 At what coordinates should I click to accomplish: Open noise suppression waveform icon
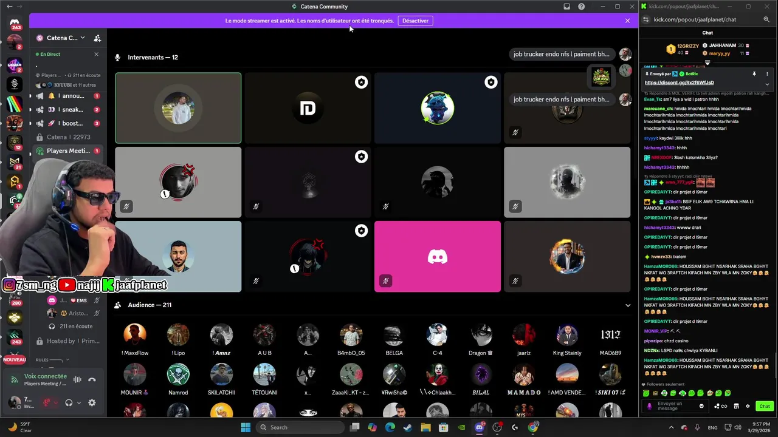coord(77,380)
